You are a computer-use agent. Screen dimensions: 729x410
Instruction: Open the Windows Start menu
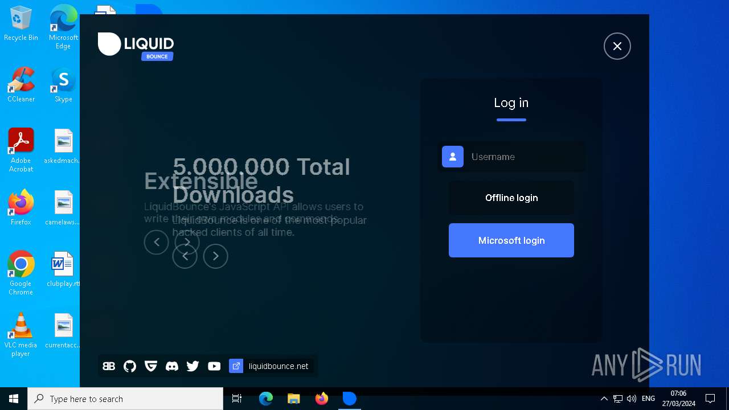click(x=14, y=399)
